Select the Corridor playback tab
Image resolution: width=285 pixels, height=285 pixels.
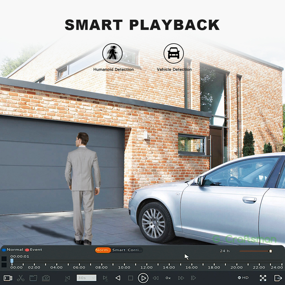pos(135,250)
